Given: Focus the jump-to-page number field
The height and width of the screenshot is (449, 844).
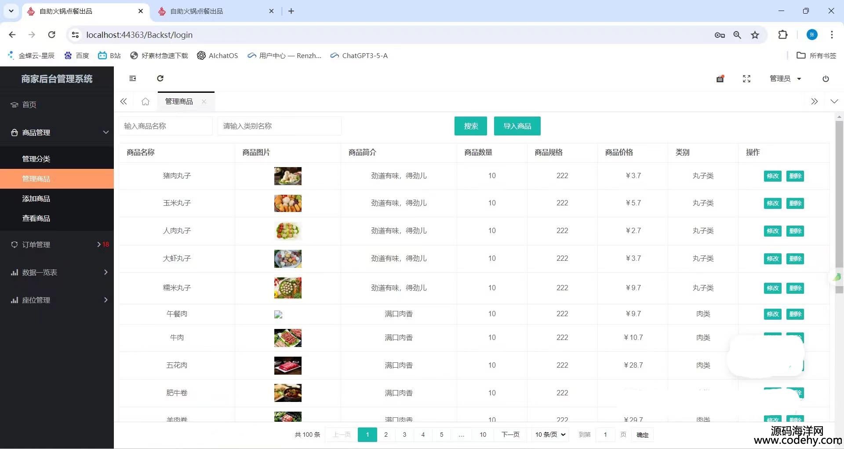Looking at the screenshot, I should click(606, 434).
